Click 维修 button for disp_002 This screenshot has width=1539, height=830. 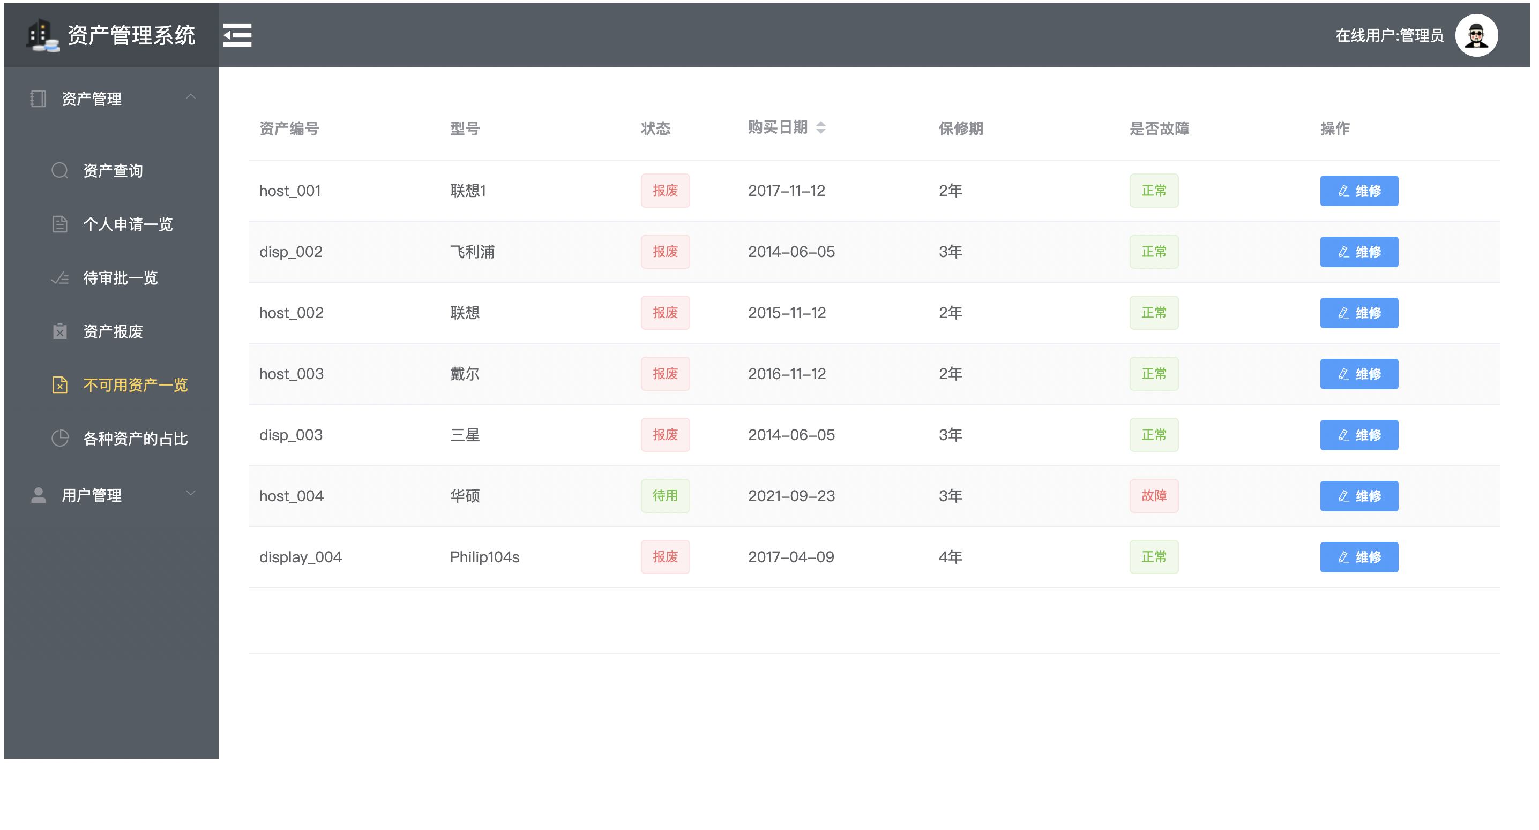(1359, 251)
